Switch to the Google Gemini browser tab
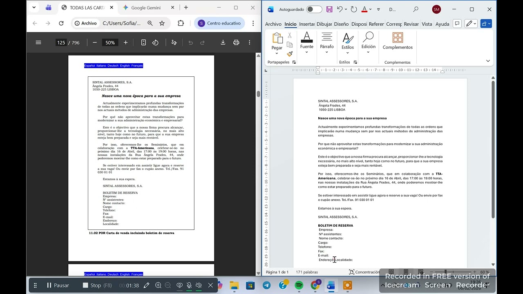Image resolution: width=523 pixels, height=294 pixels. 145,7
